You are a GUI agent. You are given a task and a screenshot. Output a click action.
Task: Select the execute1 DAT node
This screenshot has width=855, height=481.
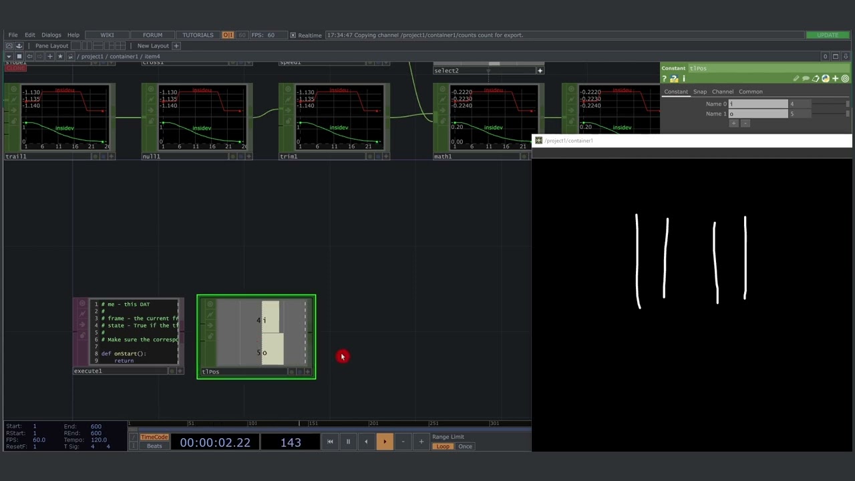(x=128, y=336)
